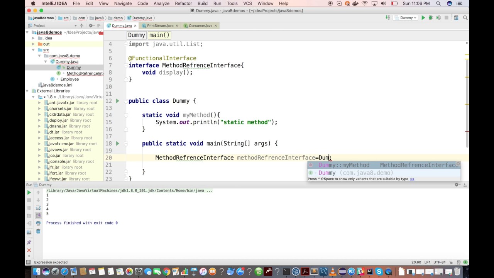
Task: Click the UTF-8 encoding selector in status bar
Action: pyautogui.click(x=440, y=262)
